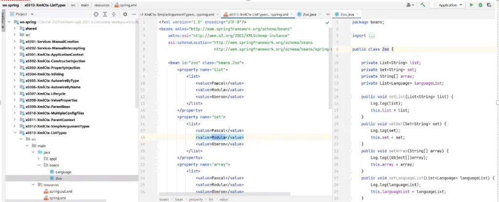Open spring.xml file in project tree

(57, 198)
